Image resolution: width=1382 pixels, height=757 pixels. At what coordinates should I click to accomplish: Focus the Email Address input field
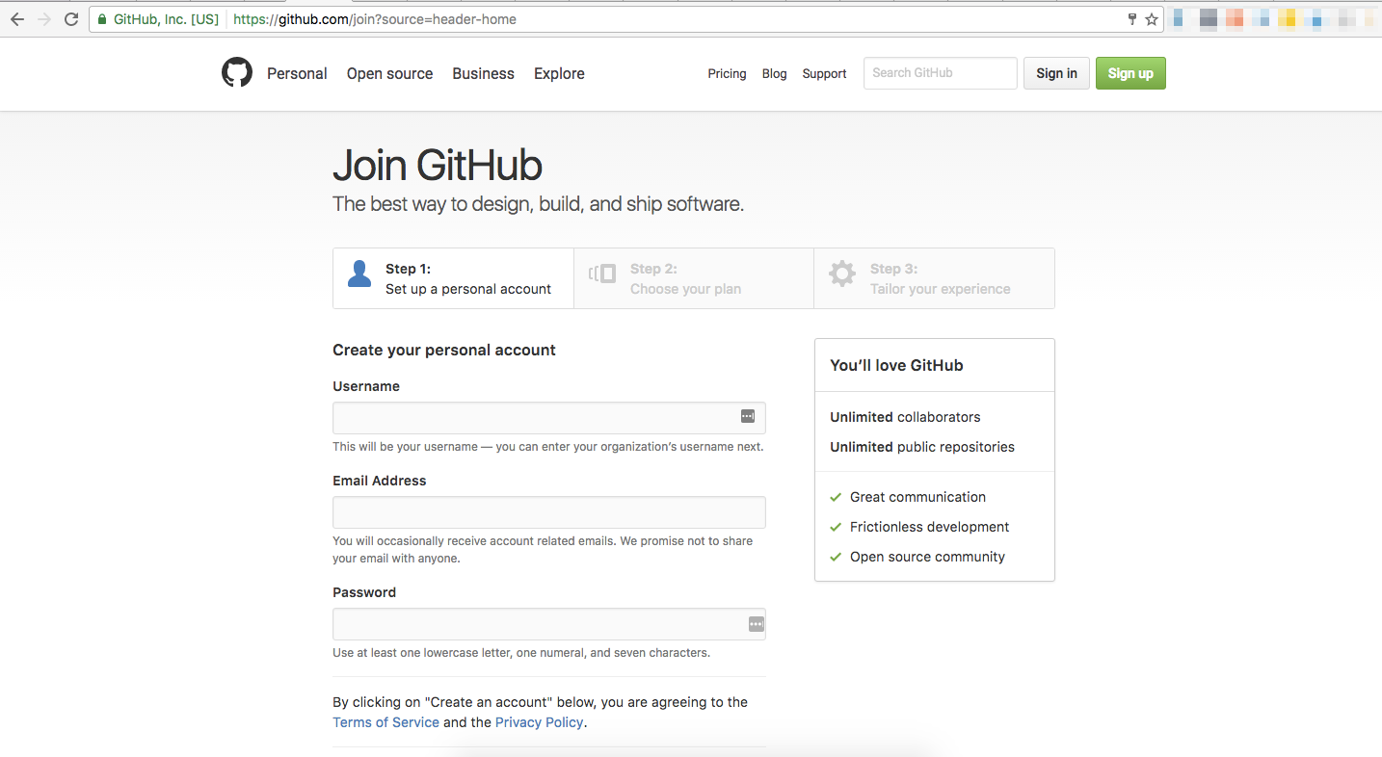click(549, 512)
